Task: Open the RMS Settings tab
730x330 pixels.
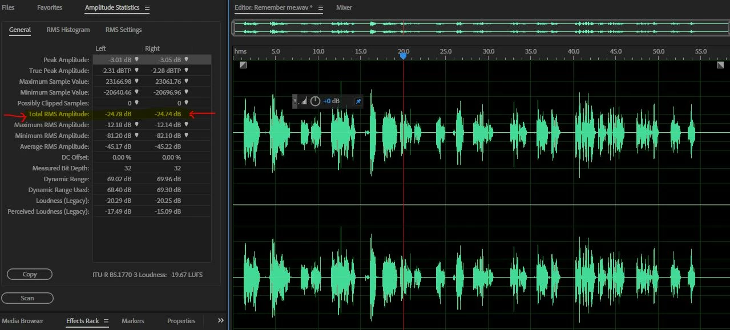Action: click(123, 30)
